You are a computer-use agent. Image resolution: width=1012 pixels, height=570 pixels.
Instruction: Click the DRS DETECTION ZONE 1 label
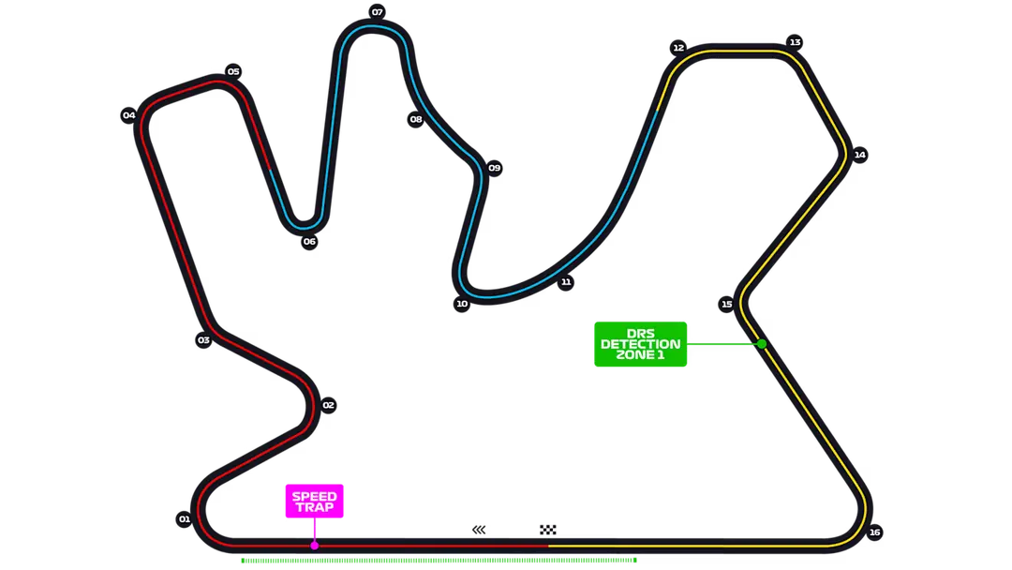(642, 343)
